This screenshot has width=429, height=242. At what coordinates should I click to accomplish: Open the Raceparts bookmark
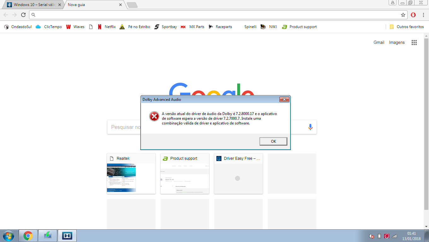[220, 27]
